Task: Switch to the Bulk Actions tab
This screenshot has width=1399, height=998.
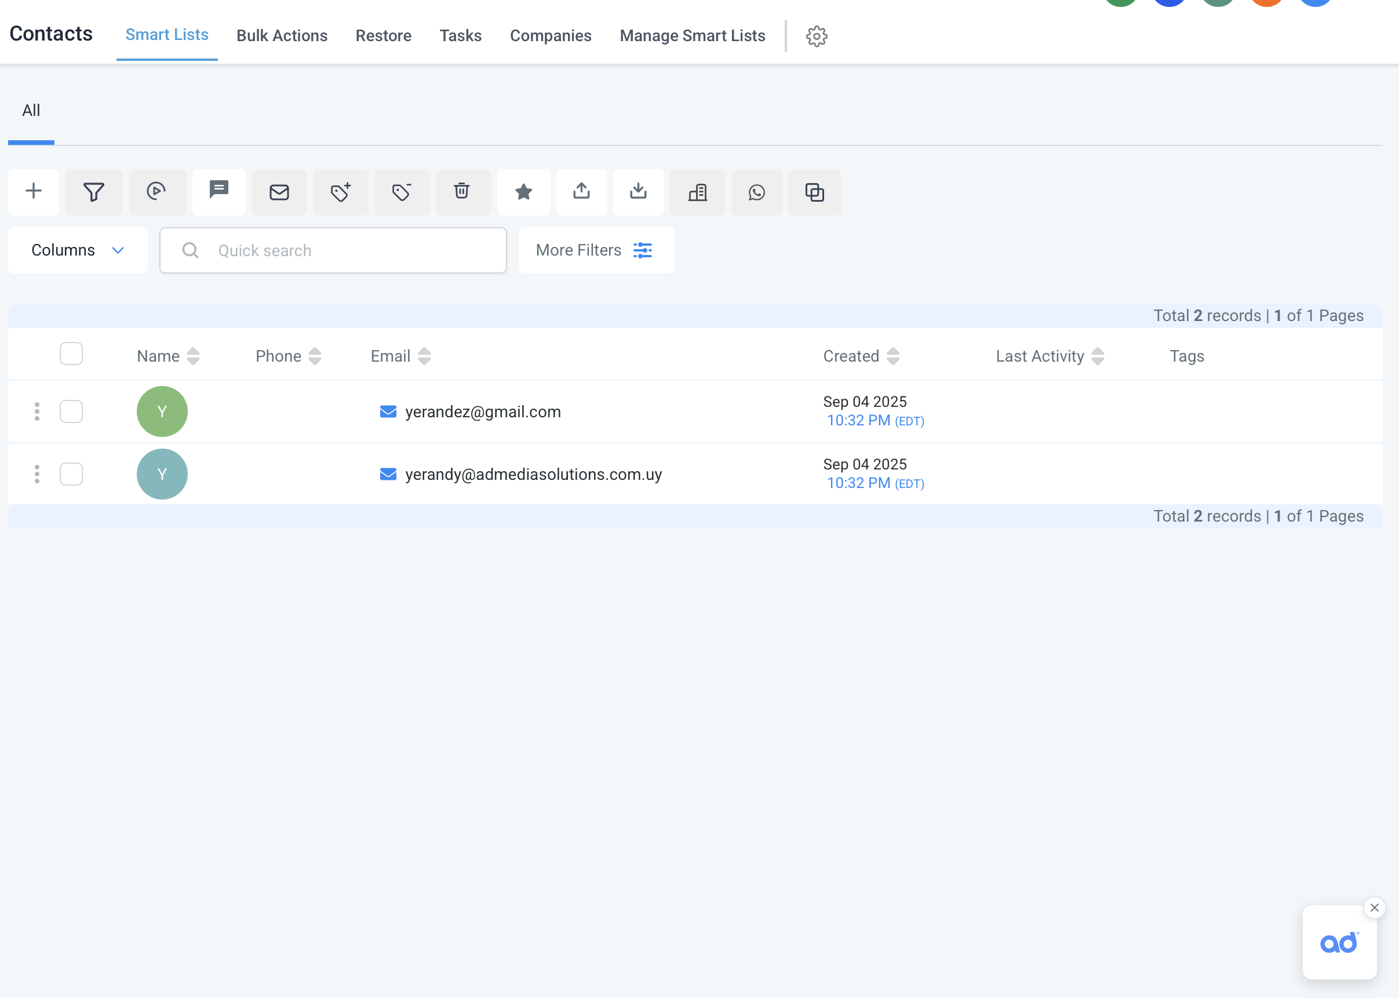Action: point(282,36)
